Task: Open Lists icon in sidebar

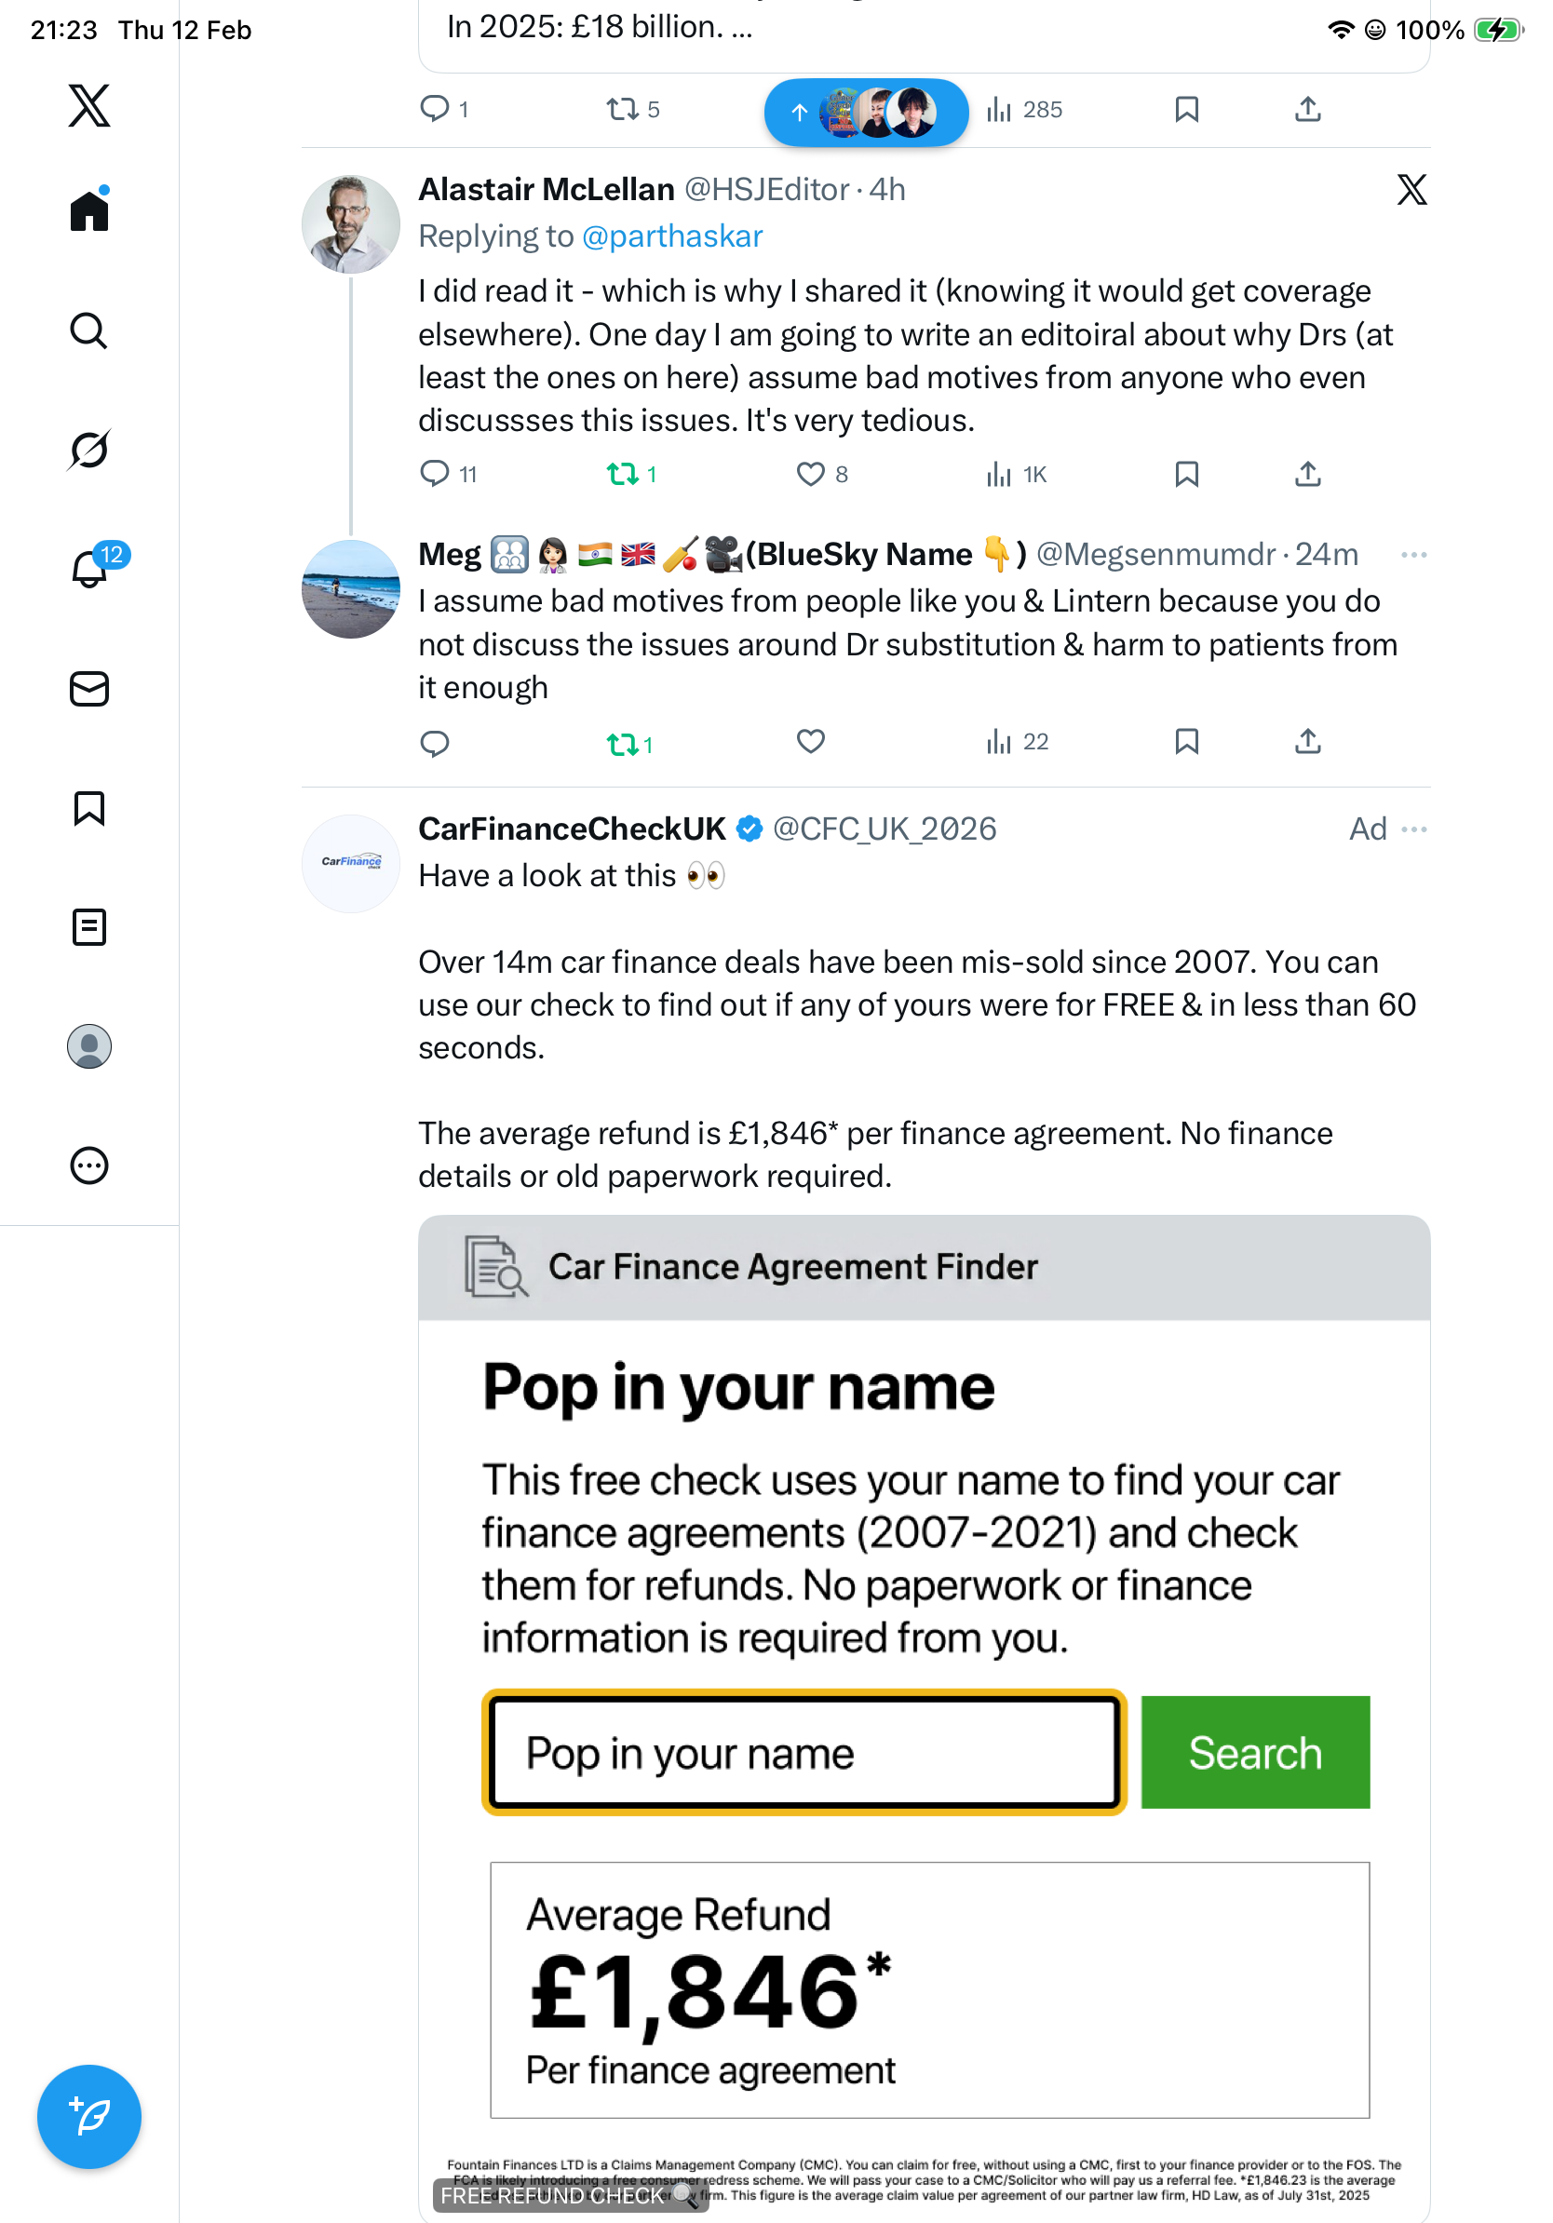Action: pyautogui.click(x=89, y=927)
